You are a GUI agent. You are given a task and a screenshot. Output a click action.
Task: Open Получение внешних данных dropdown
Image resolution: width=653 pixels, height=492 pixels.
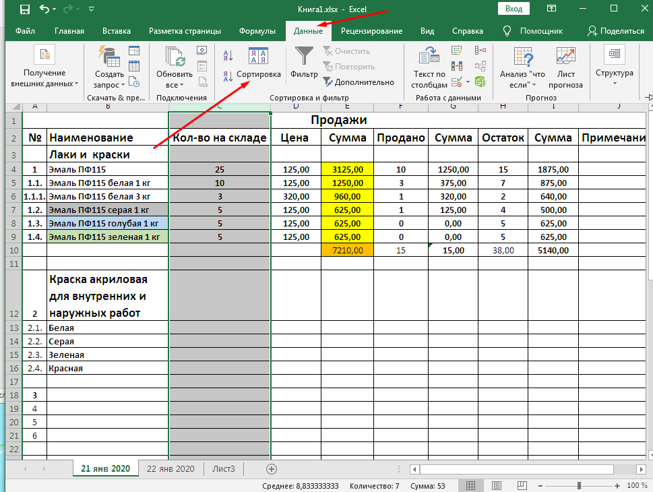(x=44, y=67)
